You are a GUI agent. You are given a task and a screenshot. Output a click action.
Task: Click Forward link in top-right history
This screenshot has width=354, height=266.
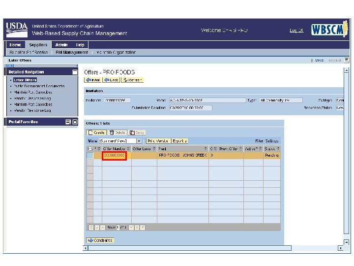[x=335, y=60]
